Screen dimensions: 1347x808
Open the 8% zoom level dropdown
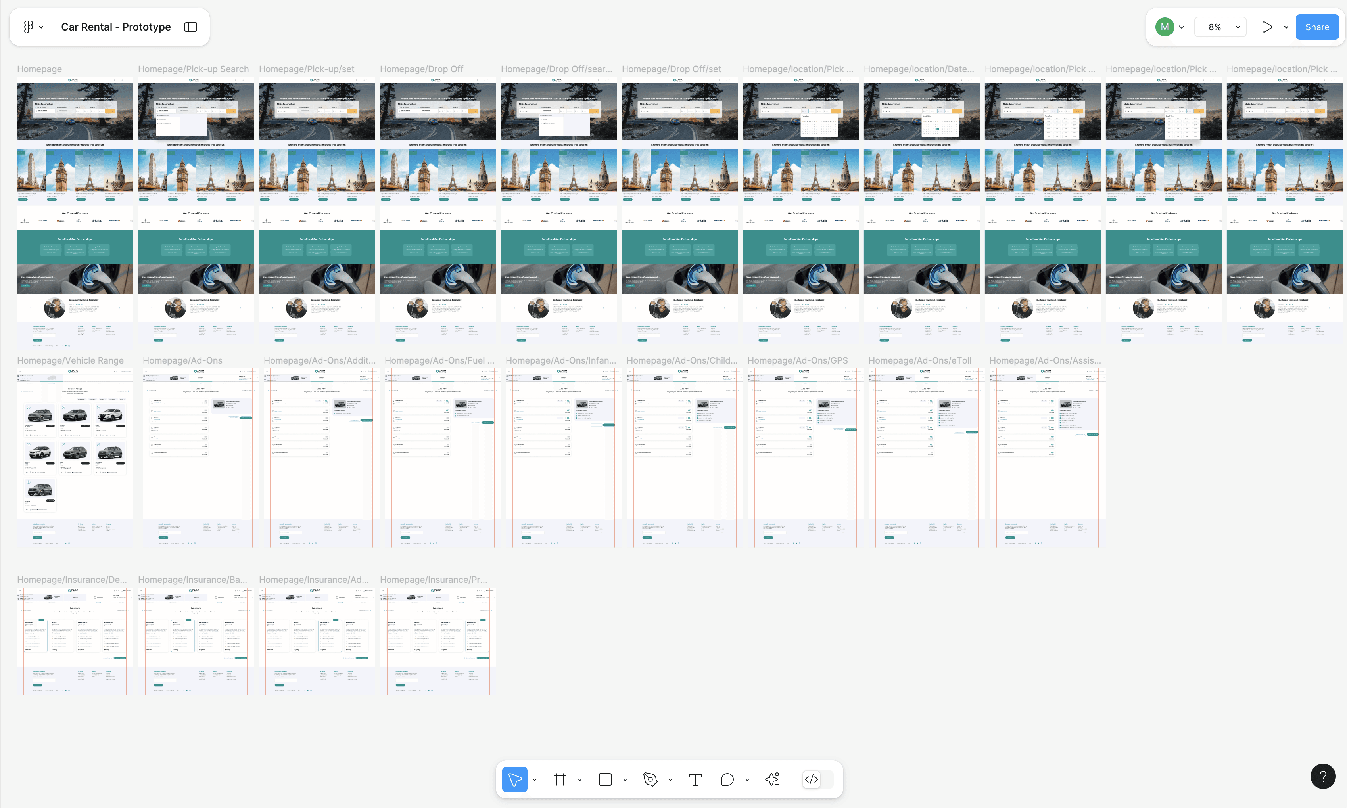tap(1220, 27)
